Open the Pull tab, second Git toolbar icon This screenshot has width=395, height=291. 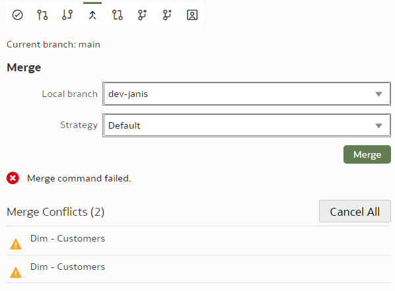coord(42,15)
